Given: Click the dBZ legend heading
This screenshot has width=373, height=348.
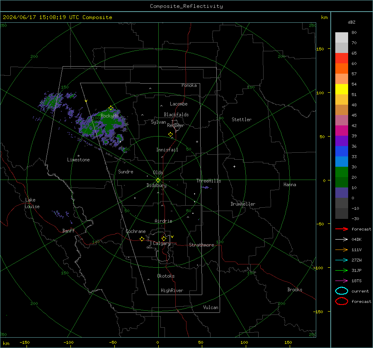Looking at the screenshot, I should click(351, 22).
